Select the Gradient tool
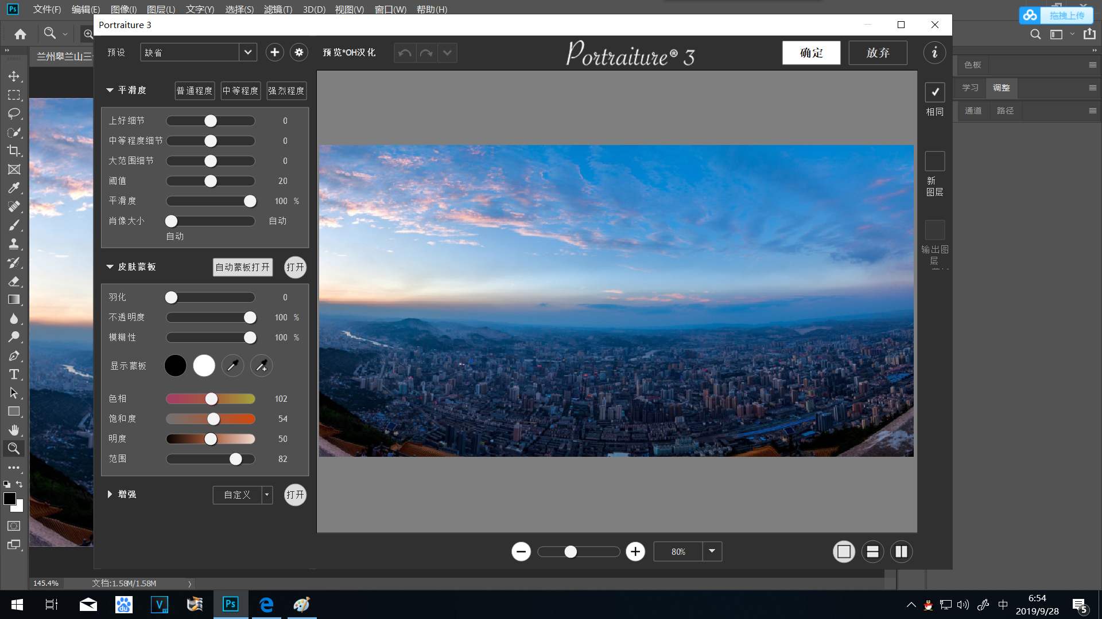 (14, 300)
